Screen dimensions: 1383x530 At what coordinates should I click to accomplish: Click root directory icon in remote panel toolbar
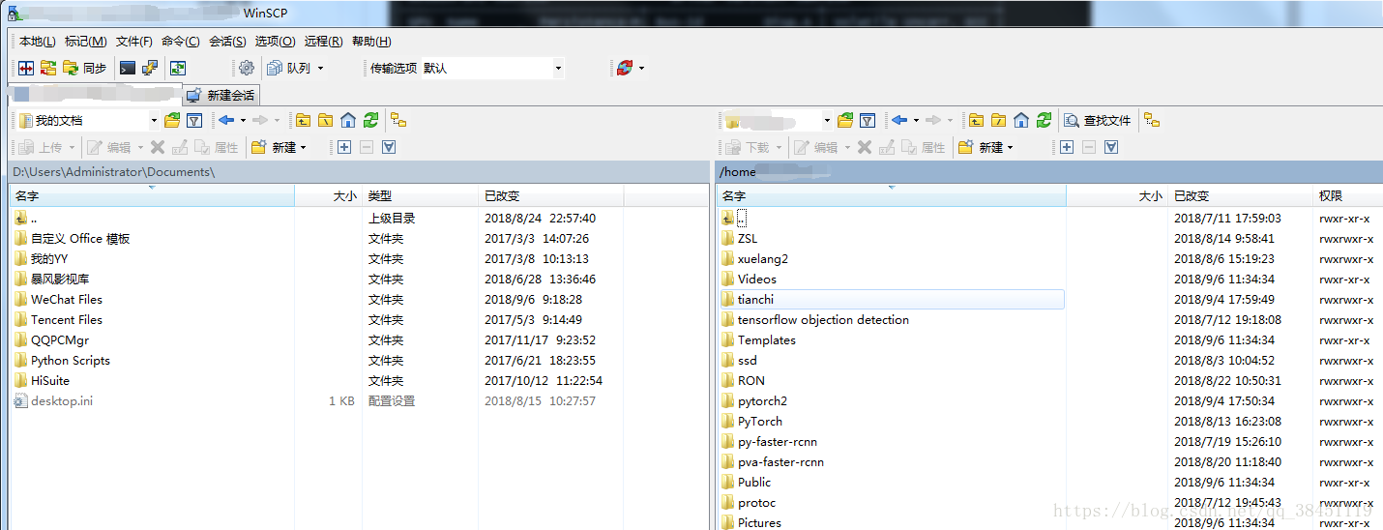[998, 120]
